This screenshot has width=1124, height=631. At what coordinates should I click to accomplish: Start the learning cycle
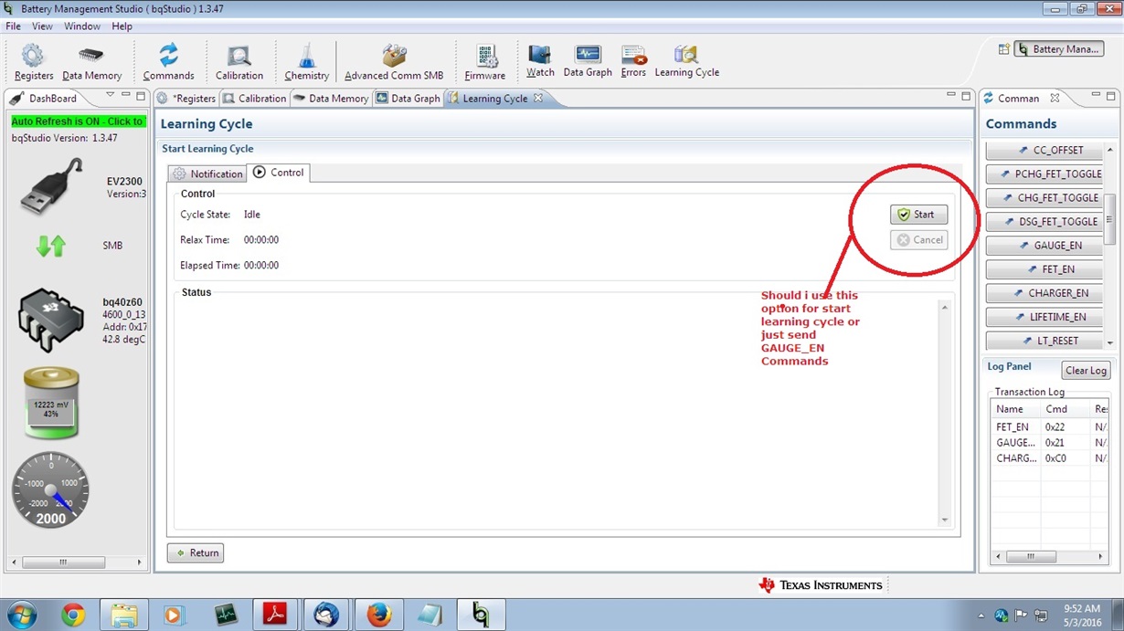tap(918, 215)
